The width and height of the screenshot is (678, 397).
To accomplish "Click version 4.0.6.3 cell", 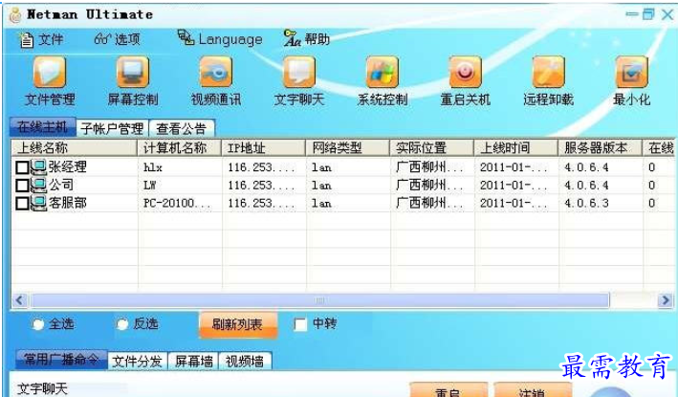I will pos(587,203).
